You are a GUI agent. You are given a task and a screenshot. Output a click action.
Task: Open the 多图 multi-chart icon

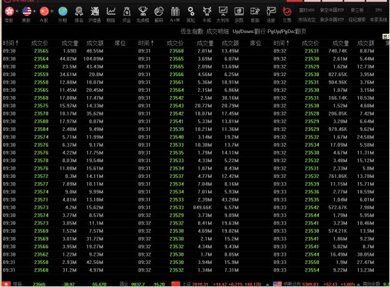pyautogui.click(x=239, y=12)
